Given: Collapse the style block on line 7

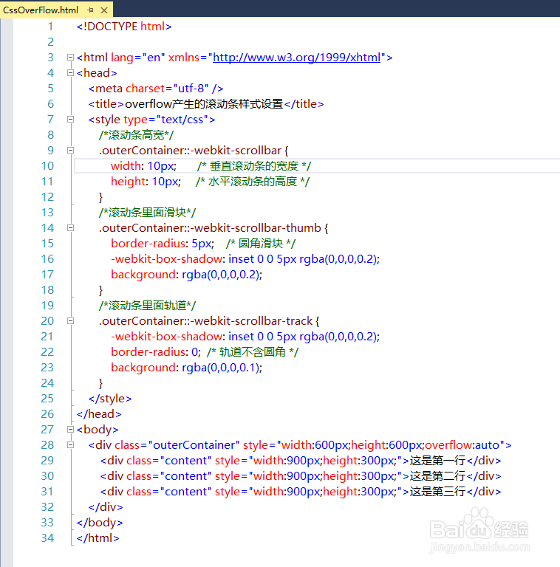Looking at the screenshot, I should (70, 120).
